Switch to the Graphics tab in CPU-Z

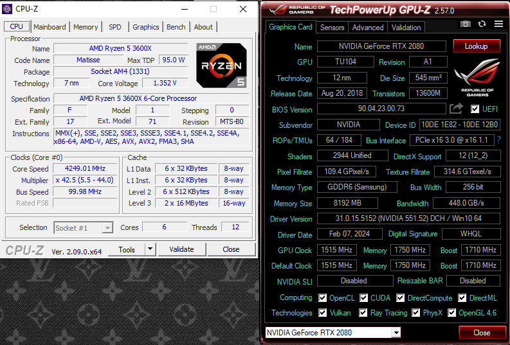pyautogui.click(x=146, y=27)
